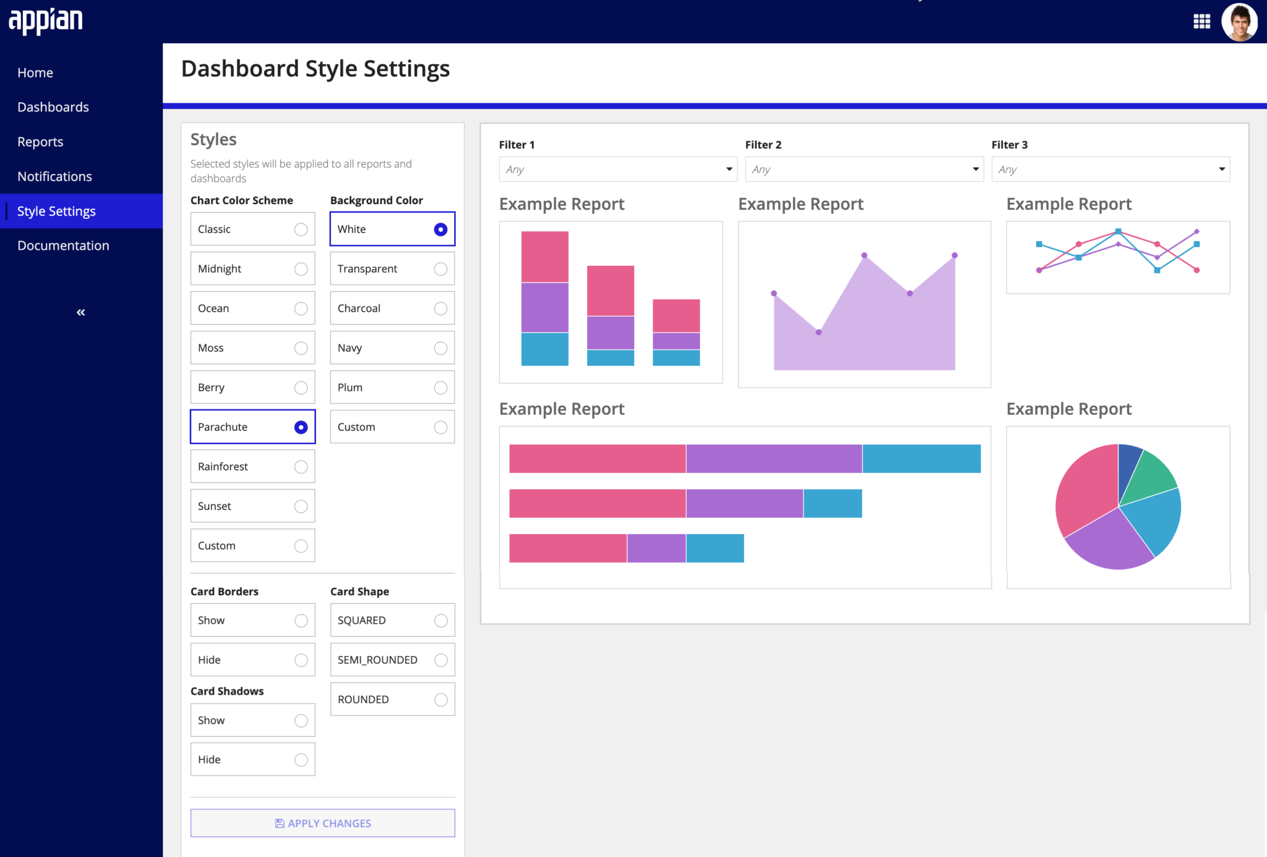Open the Filter 1 dropdown

pyautogui.click(x=618, y=169)
